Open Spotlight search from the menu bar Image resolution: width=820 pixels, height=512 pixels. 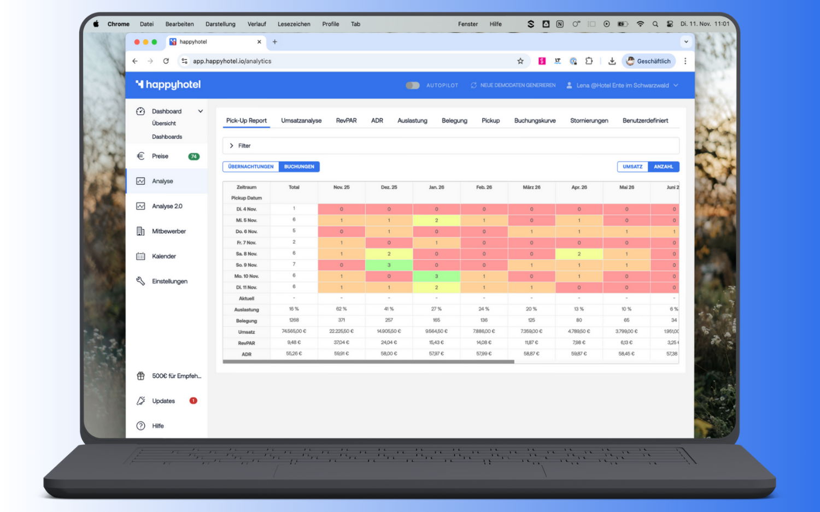pos(655,24)
